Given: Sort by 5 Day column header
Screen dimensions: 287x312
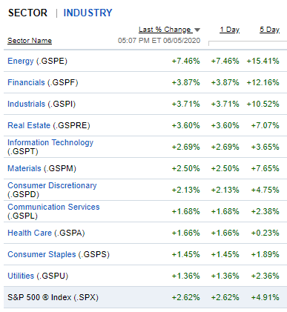Looking at the screenshot, I should 269,30.
